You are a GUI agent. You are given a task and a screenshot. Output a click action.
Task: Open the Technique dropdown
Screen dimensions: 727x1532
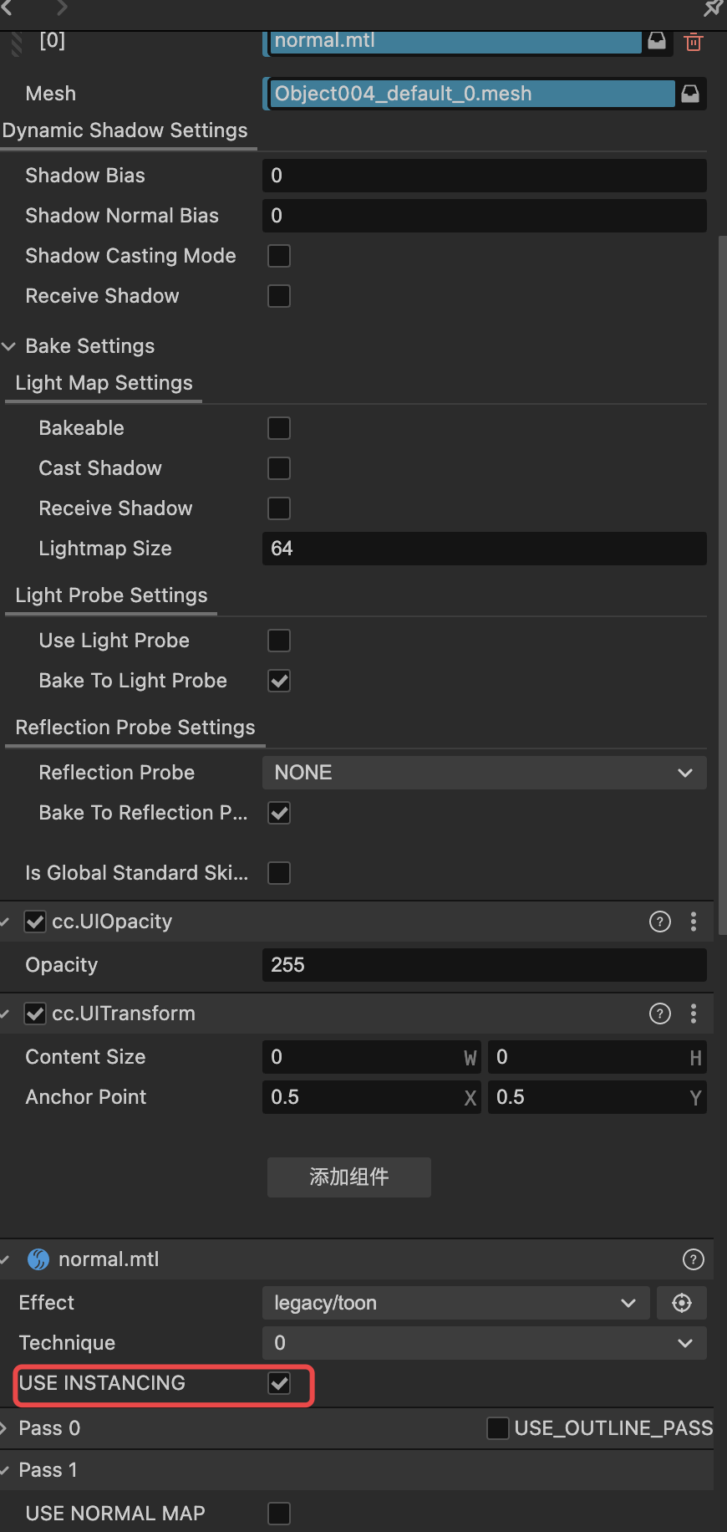(x=484, y=1343)
